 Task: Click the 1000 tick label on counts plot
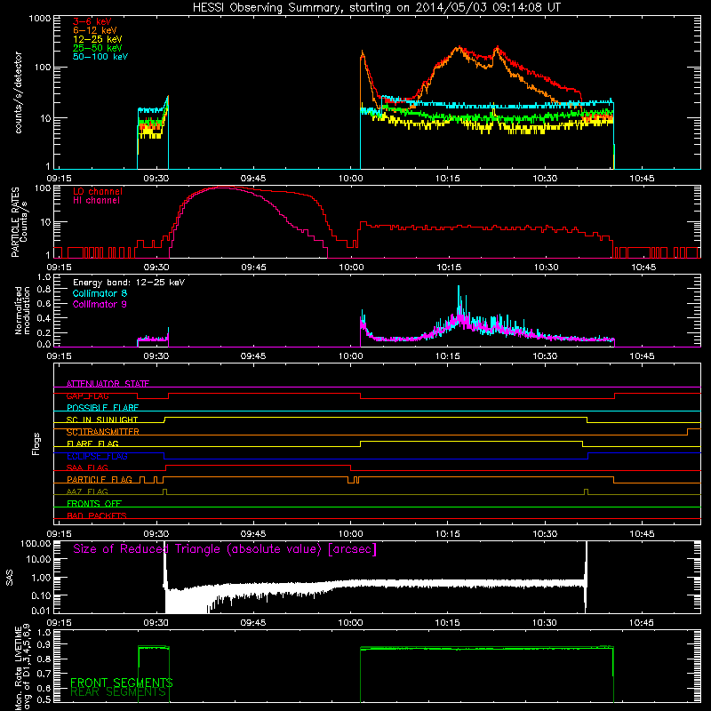[x=39, y=19]
